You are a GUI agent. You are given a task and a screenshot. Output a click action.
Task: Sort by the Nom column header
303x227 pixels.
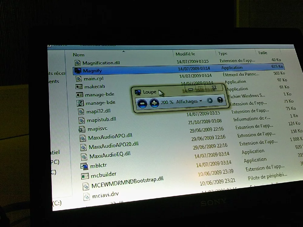click(x=79, y=55)
